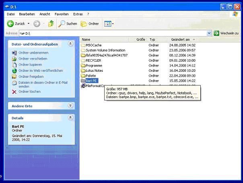Image resolution: width=243 pixels, height=183 pixels.
Task: Click Ordner im Web veröffentlichen link
Action: (41, 71)
